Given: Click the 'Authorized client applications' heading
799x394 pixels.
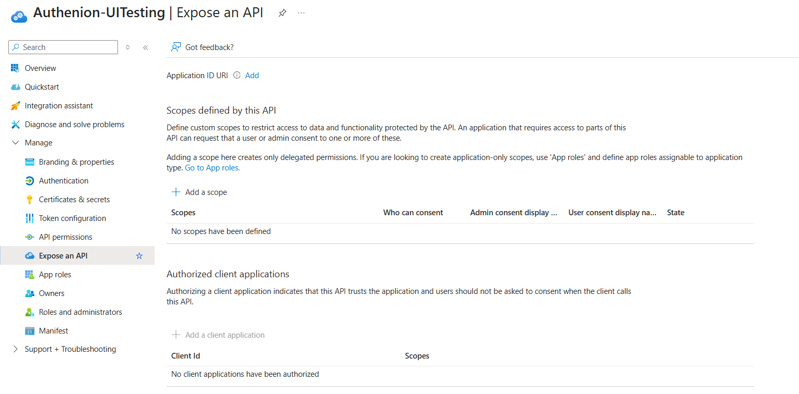Looking at the screenshot, I should (x=228, y=274).
